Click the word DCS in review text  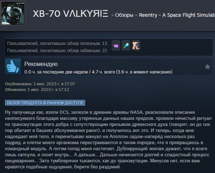(64, 112)
